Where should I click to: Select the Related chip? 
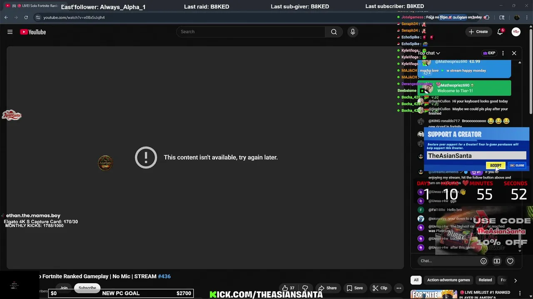pos(485,280)
